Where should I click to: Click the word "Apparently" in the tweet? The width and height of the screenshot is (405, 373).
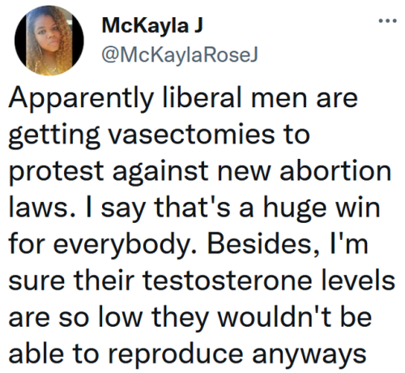81,99
